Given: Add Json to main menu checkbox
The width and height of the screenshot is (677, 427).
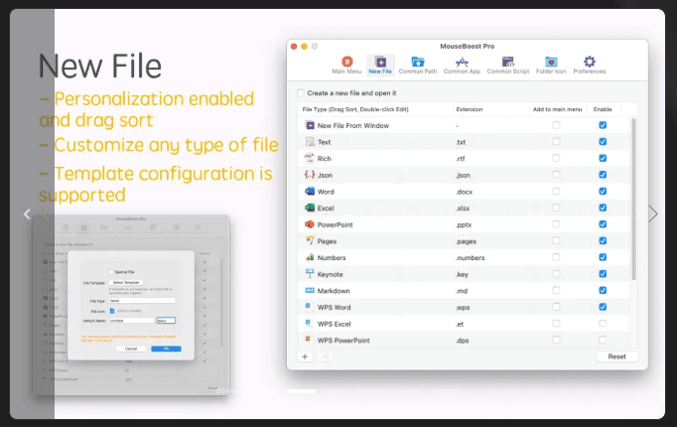Looking at the screenshot, I should (x=556, y=175).
